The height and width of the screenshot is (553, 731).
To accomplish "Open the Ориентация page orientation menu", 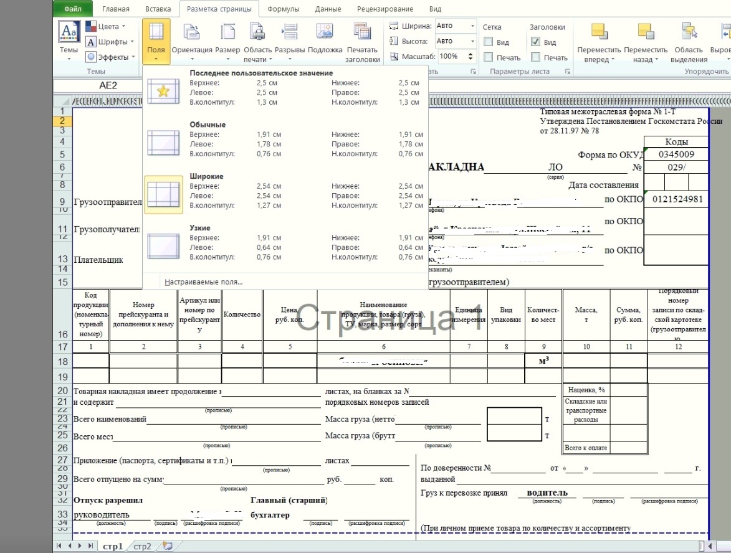I will [x=191, y=42].
